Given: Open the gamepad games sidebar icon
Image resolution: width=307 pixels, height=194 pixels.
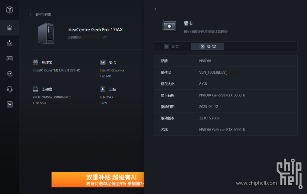Looking at the screenshot, I should [x=10, y=58].
